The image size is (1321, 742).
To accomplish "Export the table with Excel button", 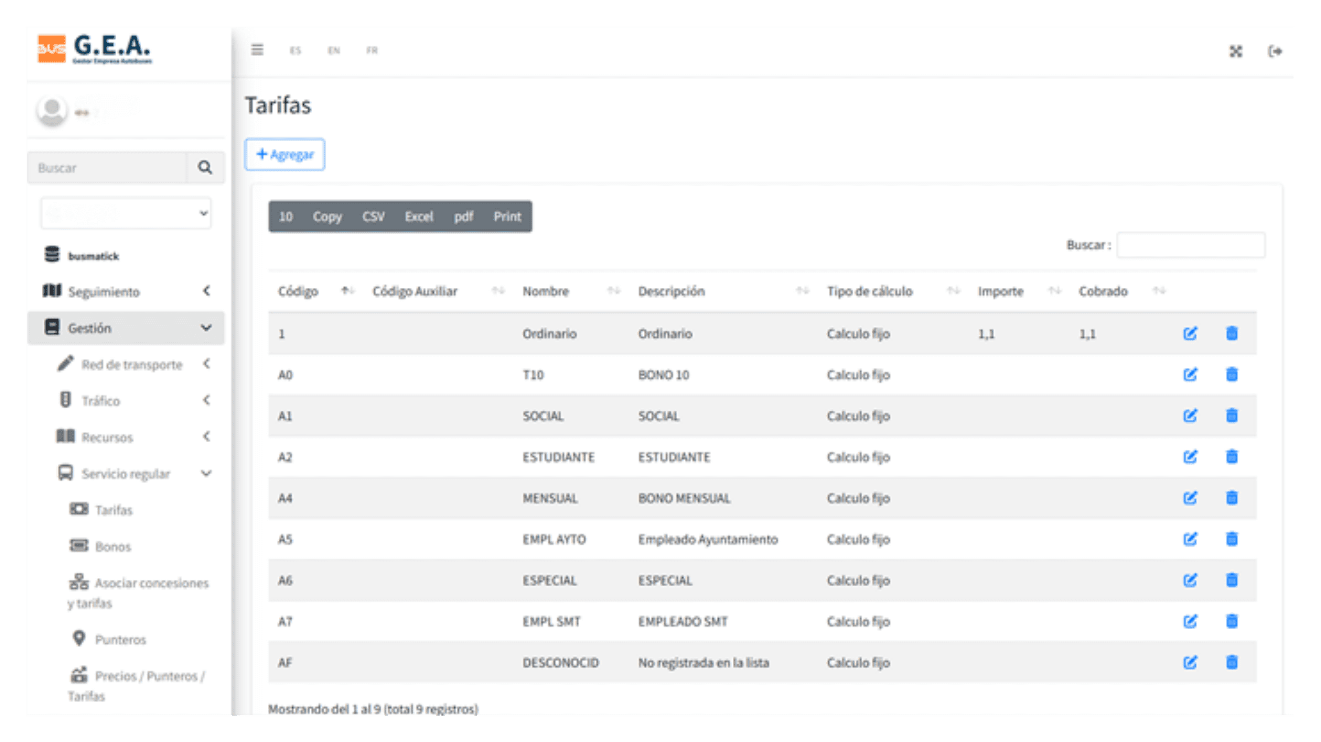I will pyautogui.click(x=419, y=216).
